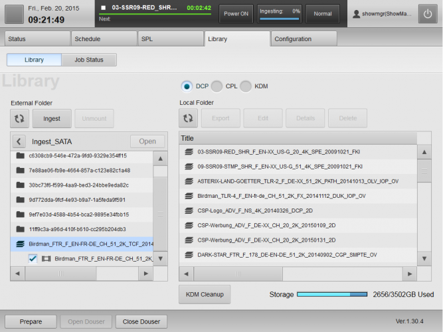
Task: Switch to Job Status view
Action: coord(88,60)
